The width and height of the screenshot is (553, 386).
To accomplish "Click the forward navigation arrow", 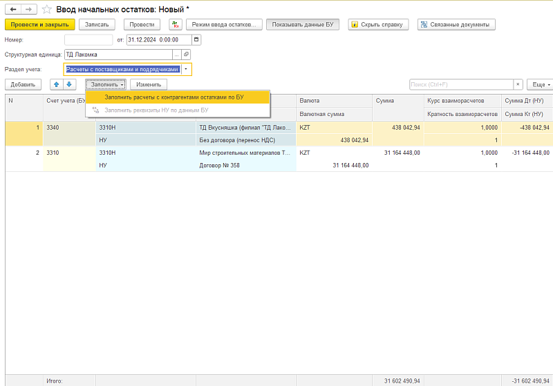I will click(28, 9).
